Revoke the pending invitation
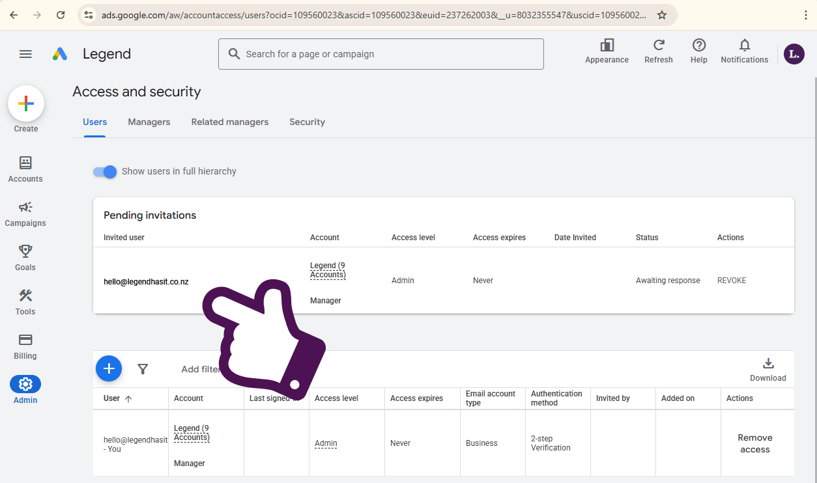Viewport: 817px width, 483px height. pos(732,281)
